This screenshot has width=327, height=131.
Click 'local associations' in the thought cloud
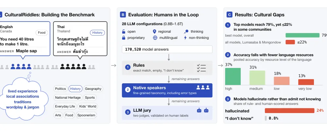23,96
